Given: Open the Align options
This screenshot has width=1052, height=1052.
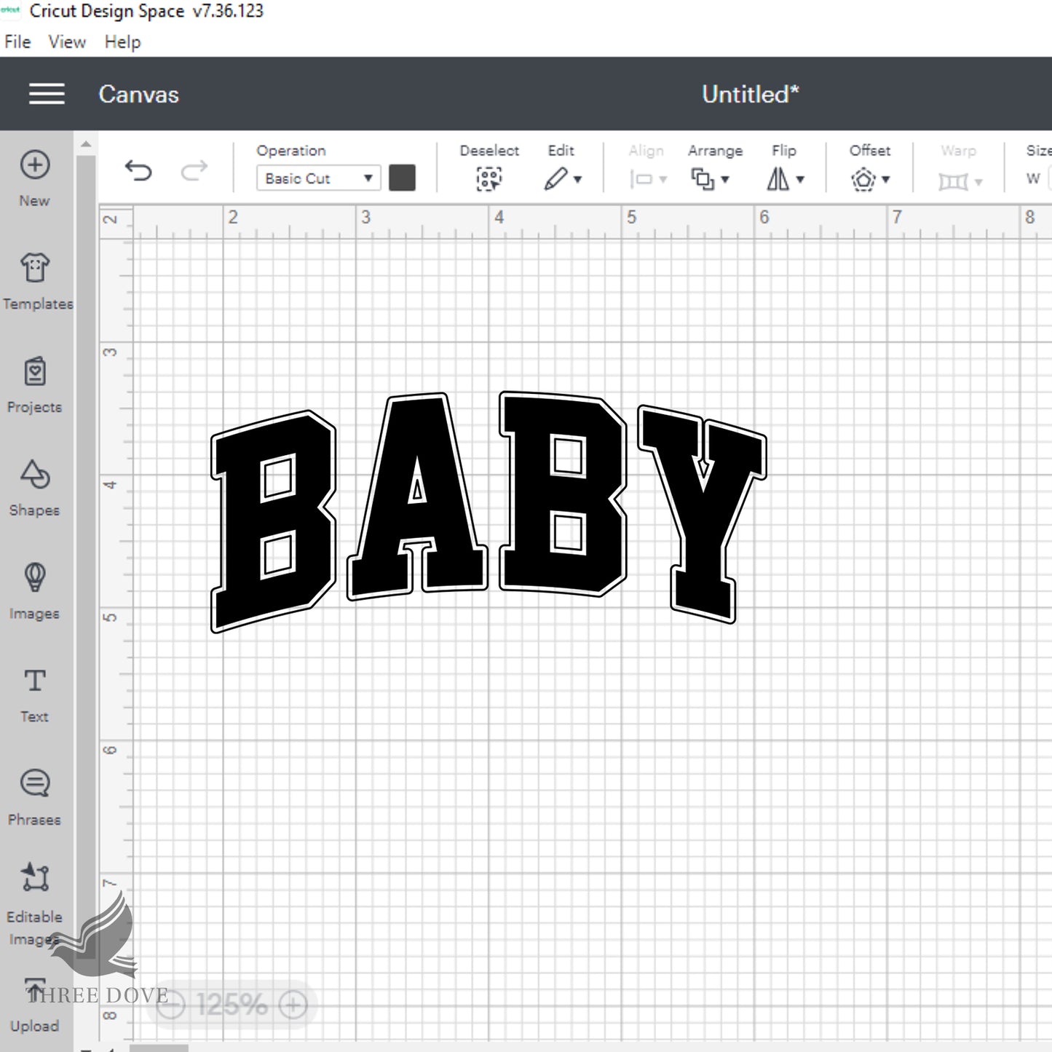Looking at the screenshot, I should (641, 179).
